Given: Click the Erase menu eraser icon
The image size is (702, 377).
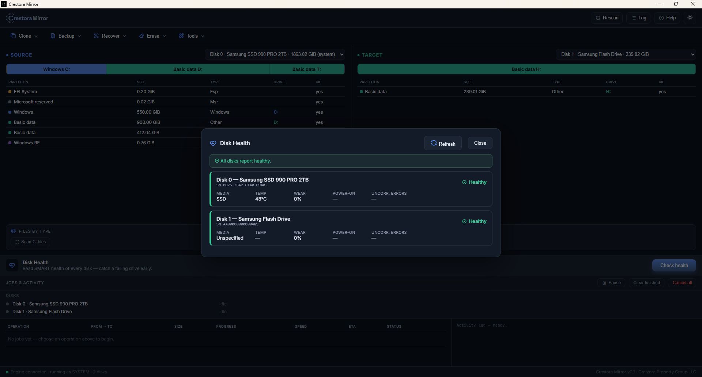Looking at the screenshot, I should 141,36.
